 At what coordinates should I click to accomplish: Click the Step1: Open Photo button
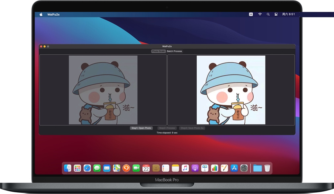pos(141,128)
